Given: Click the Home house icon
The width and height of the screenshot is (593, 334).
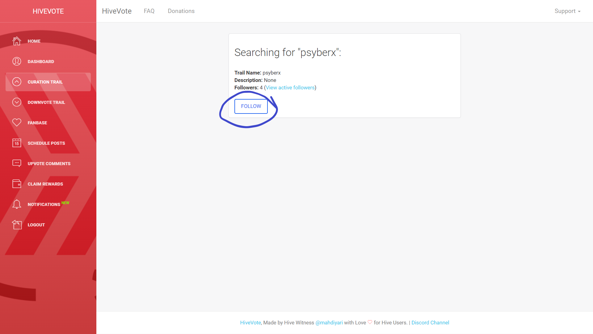Looking at the screenshot, I should point(17,41).
